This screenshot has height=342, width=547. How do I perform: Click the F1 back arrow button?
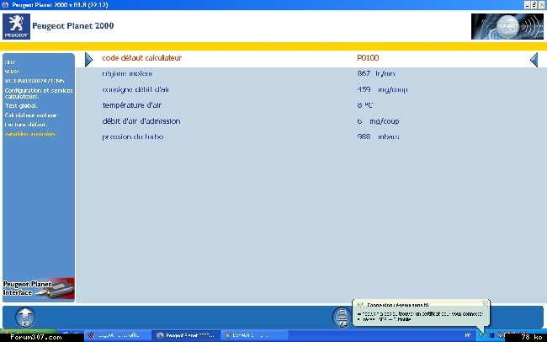[25, 318]
